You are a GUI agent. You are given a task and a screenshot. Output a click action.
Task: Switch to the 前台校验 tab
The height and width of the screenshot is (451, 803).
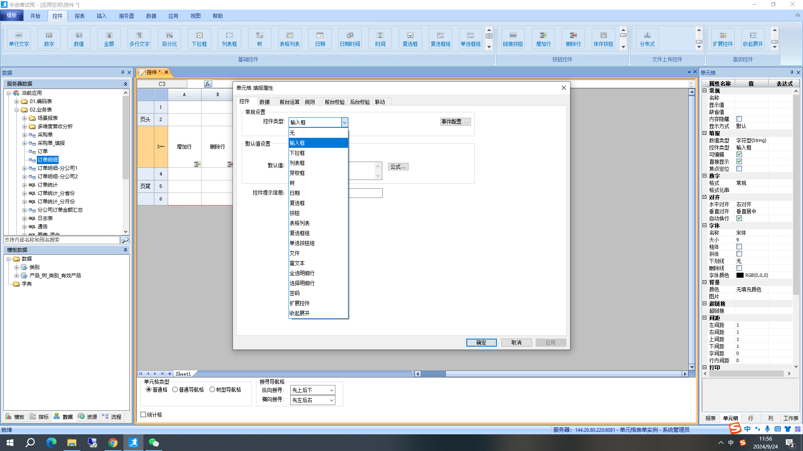tap(335, 102)
